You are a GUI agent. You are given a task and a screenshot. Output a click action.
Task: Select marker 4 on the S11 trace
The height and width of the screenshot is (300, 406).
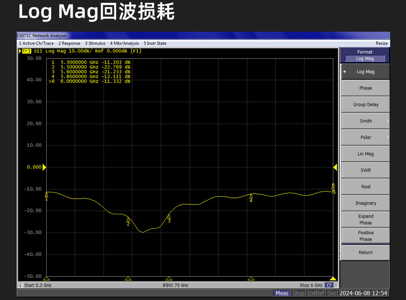pyautogui.click(x=251, y=196)
